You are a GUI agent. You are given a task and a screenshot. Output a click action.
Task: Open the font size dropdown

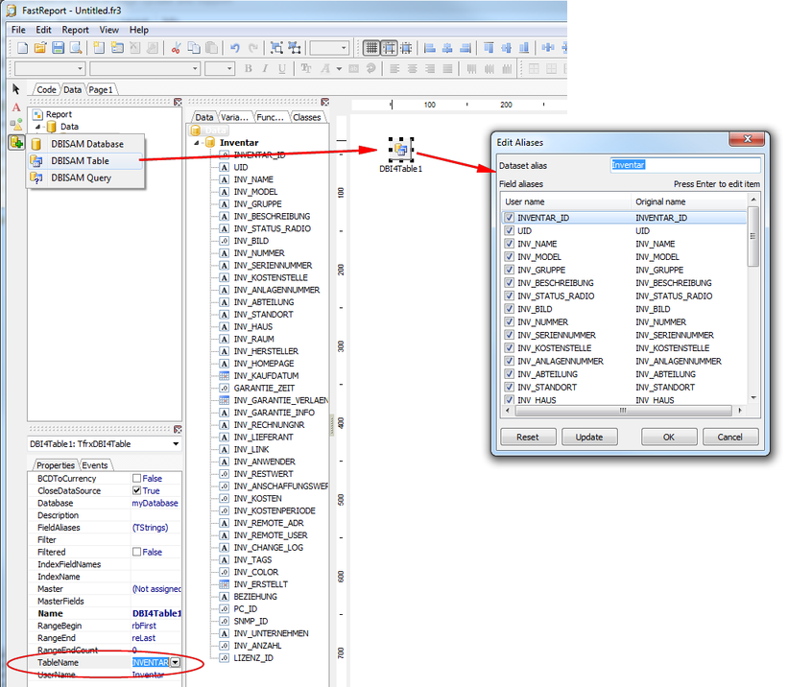pyautogui.click(x=229, y=68)
